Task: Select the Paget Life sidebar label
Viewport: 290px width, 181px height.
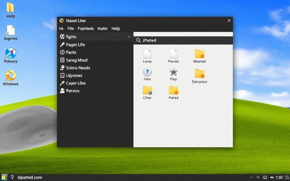Action: pyautogui.click(x=75, y=44)
